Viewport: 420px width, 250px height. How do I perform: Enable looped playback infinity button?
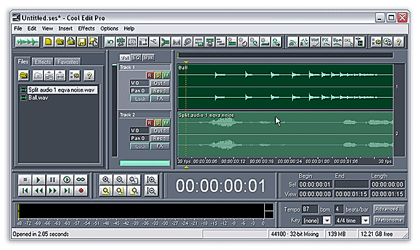click(x=81, y=180)
